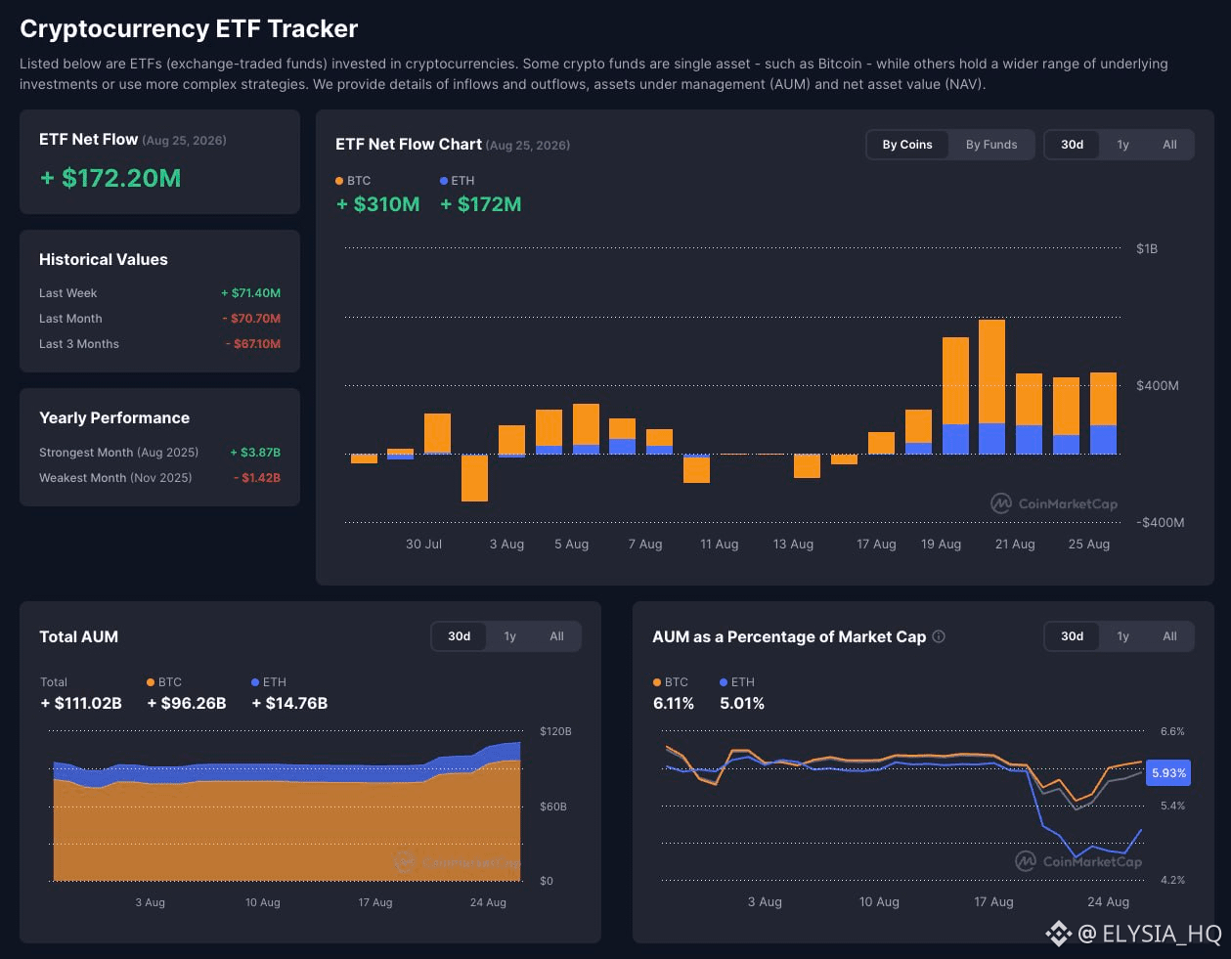1231x959 pixels.
Task: Click the $1B axis label on net flow chart
Action: point(1147,248)
